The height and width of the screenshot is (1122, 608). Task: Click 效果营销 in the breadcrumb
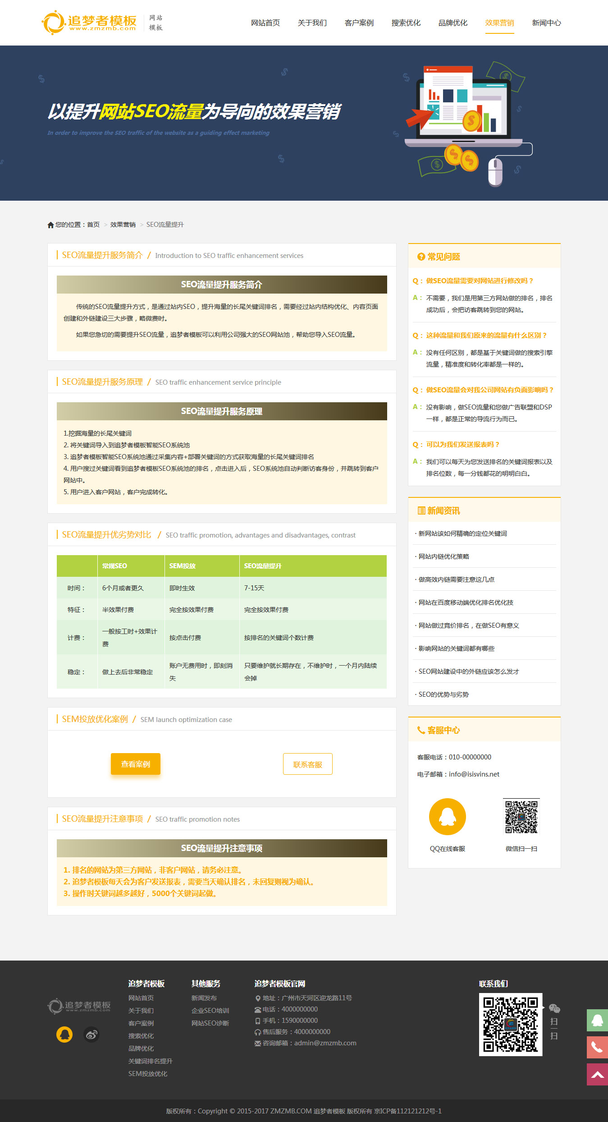[123, 225]
